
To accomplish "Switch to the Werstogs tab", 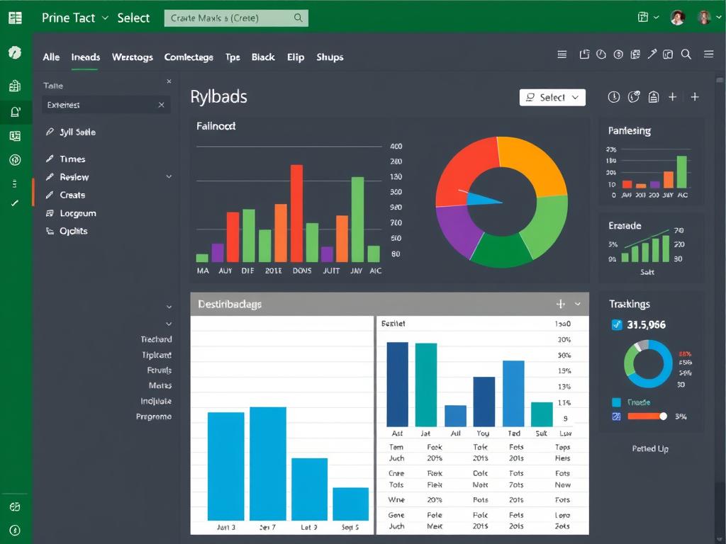I will [133, 57].
